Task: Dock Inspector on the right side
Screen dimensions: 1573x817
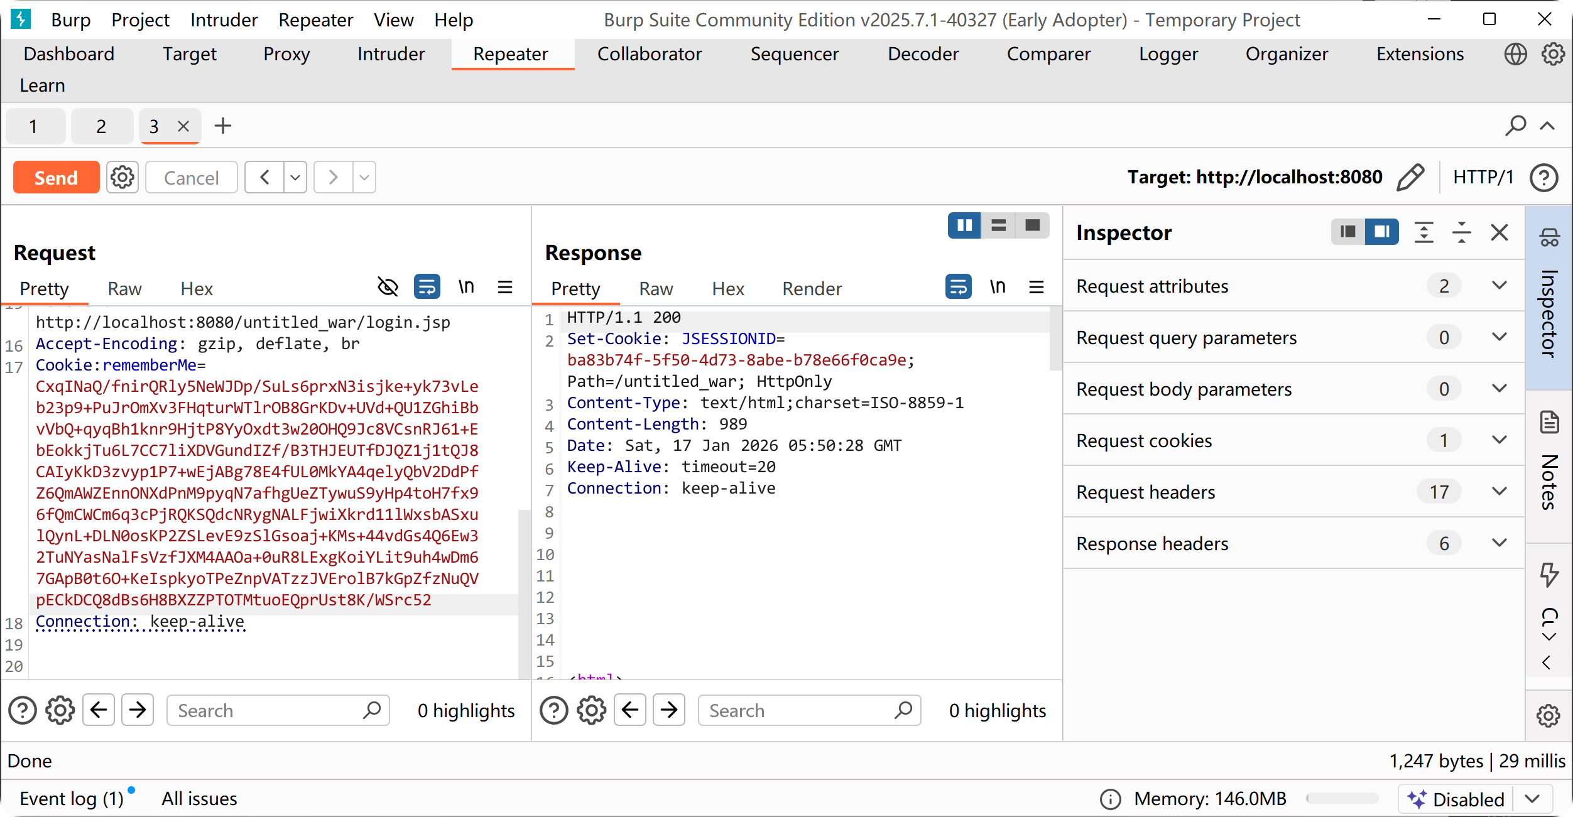Action: (1382, 232)
